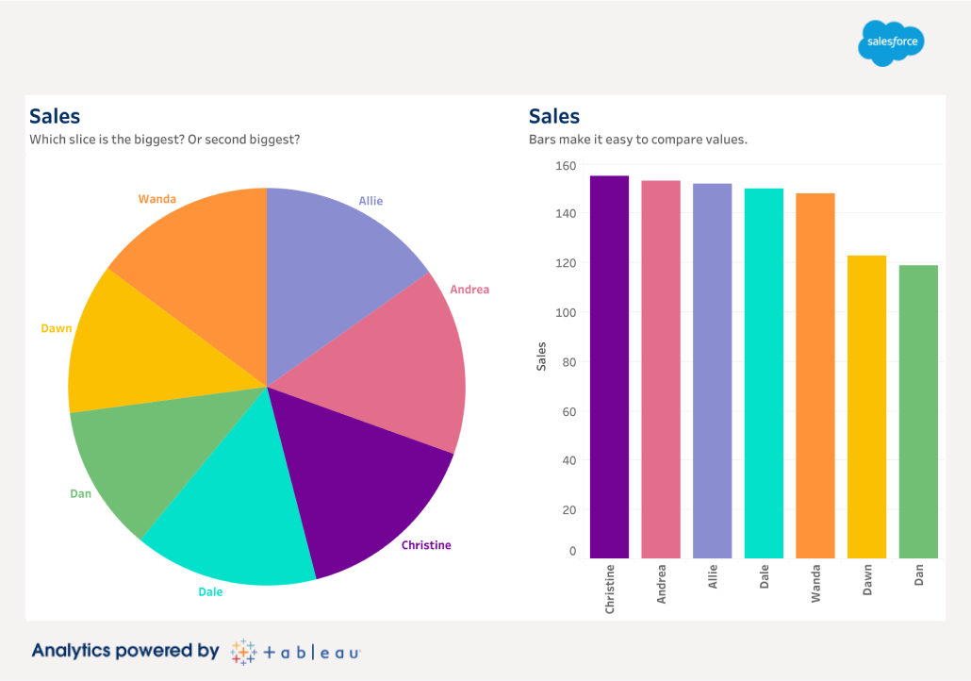Screen dimensions: 971x681
Task: Click the Sales title above the pie chart
Action: [x=55, y=116]
